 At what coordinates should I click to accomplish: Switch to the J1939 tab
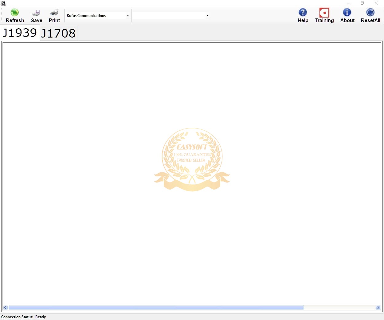20,33
